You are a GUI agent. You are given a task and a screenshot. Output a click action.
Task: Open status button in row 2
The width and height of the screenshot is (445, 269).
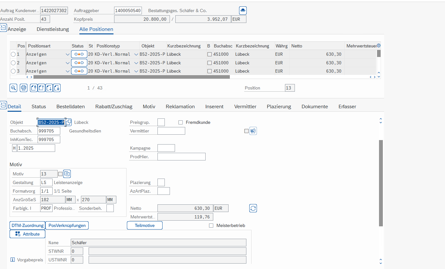(x=79, y=63)
